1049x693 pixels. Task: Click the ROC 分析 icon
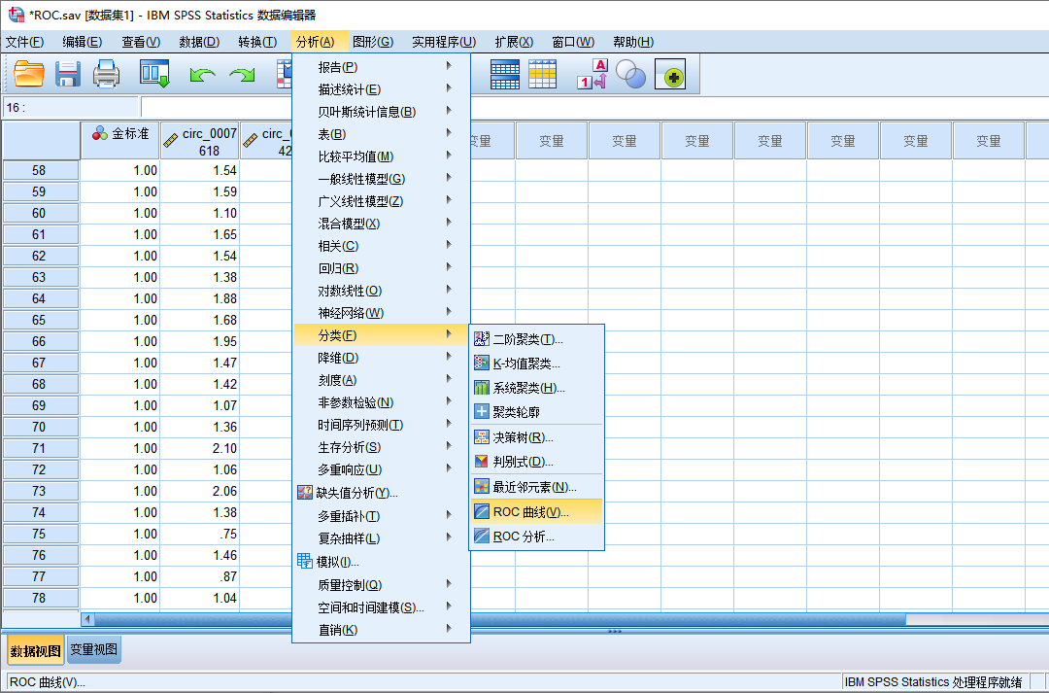pyautogui.click(x=481, y=536)
